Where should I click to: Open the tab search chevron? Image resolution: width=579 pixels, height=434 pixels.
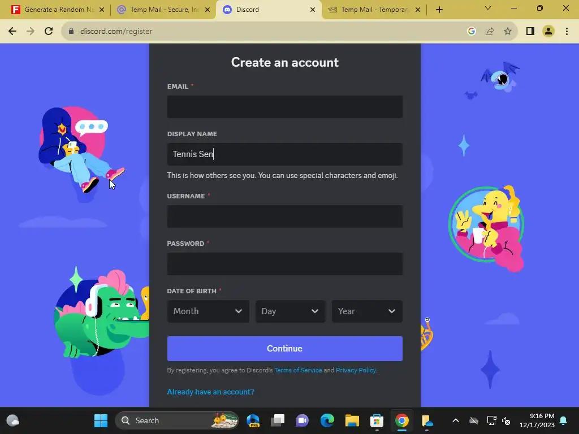(x=488, y=8)
